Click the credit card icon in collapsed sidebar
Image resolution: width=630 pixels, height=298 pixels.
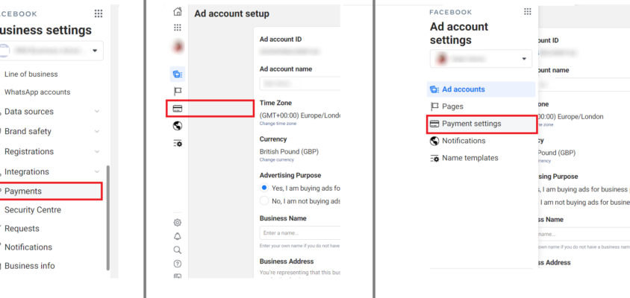178,109
